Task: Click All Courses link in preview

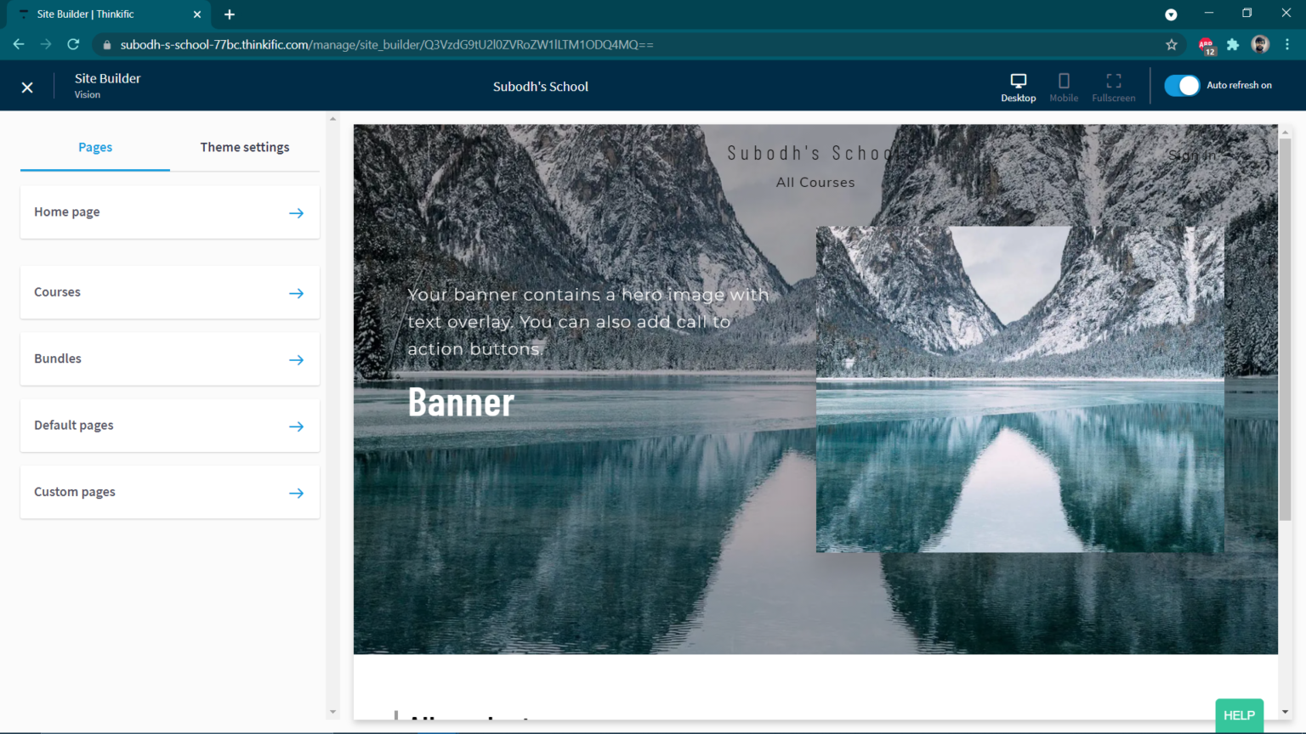Action: tap(815, 183)
